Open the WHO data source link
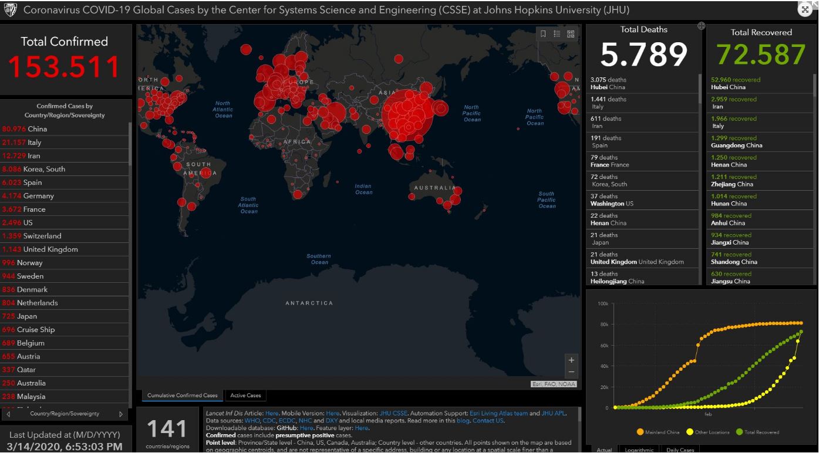This screenshot has width=819, height=453. 251,421
